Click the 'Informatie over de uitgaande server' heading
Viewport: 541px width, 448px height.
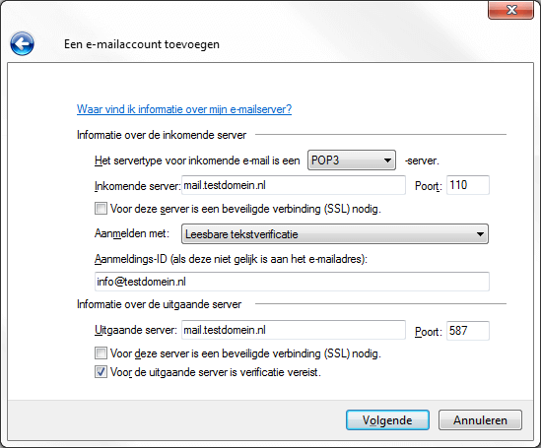click(159, 304)
